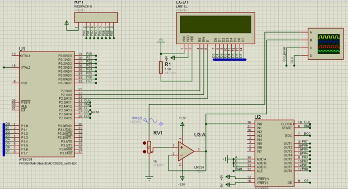Image resolution: width=348 pixels, height=189 pixels.
Task: Select the Out_pulse terminal on P2.6
Action: (x=91, y=112)
